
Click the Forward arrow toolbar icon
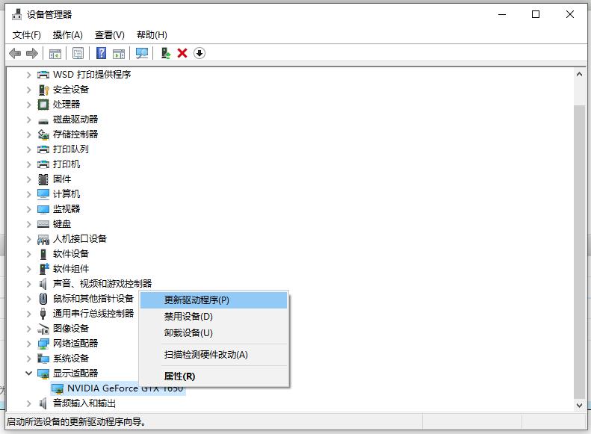[x=32, y=53]
